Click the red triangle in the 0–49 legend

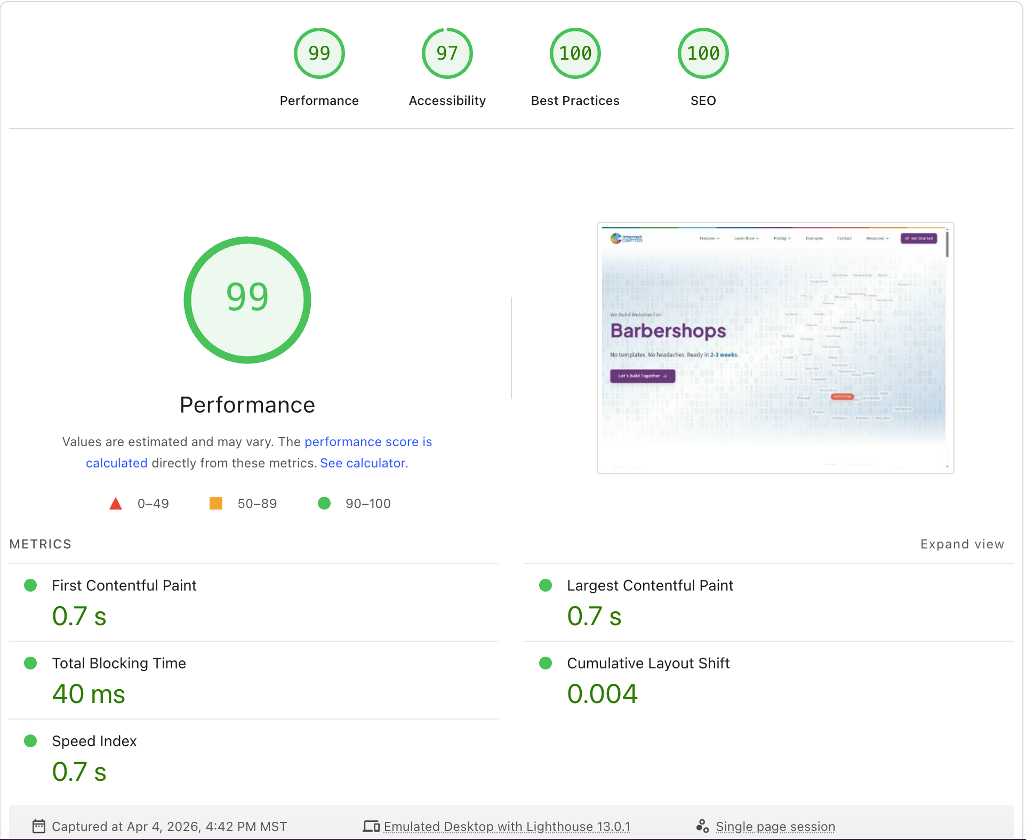[115, 503]
